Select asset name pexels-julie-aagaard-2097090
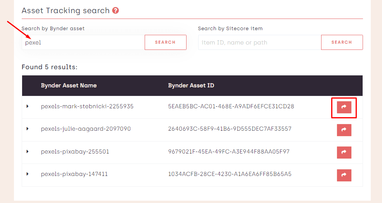This screenshot has height=203, width=382. tap(86, 129)
